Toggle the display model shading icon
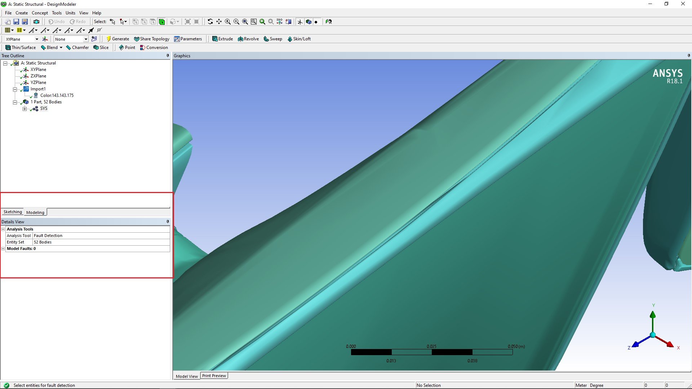Image resolution: width=692 pixels, height=389 pixels. pyautogui.click(x=309, y=22)
